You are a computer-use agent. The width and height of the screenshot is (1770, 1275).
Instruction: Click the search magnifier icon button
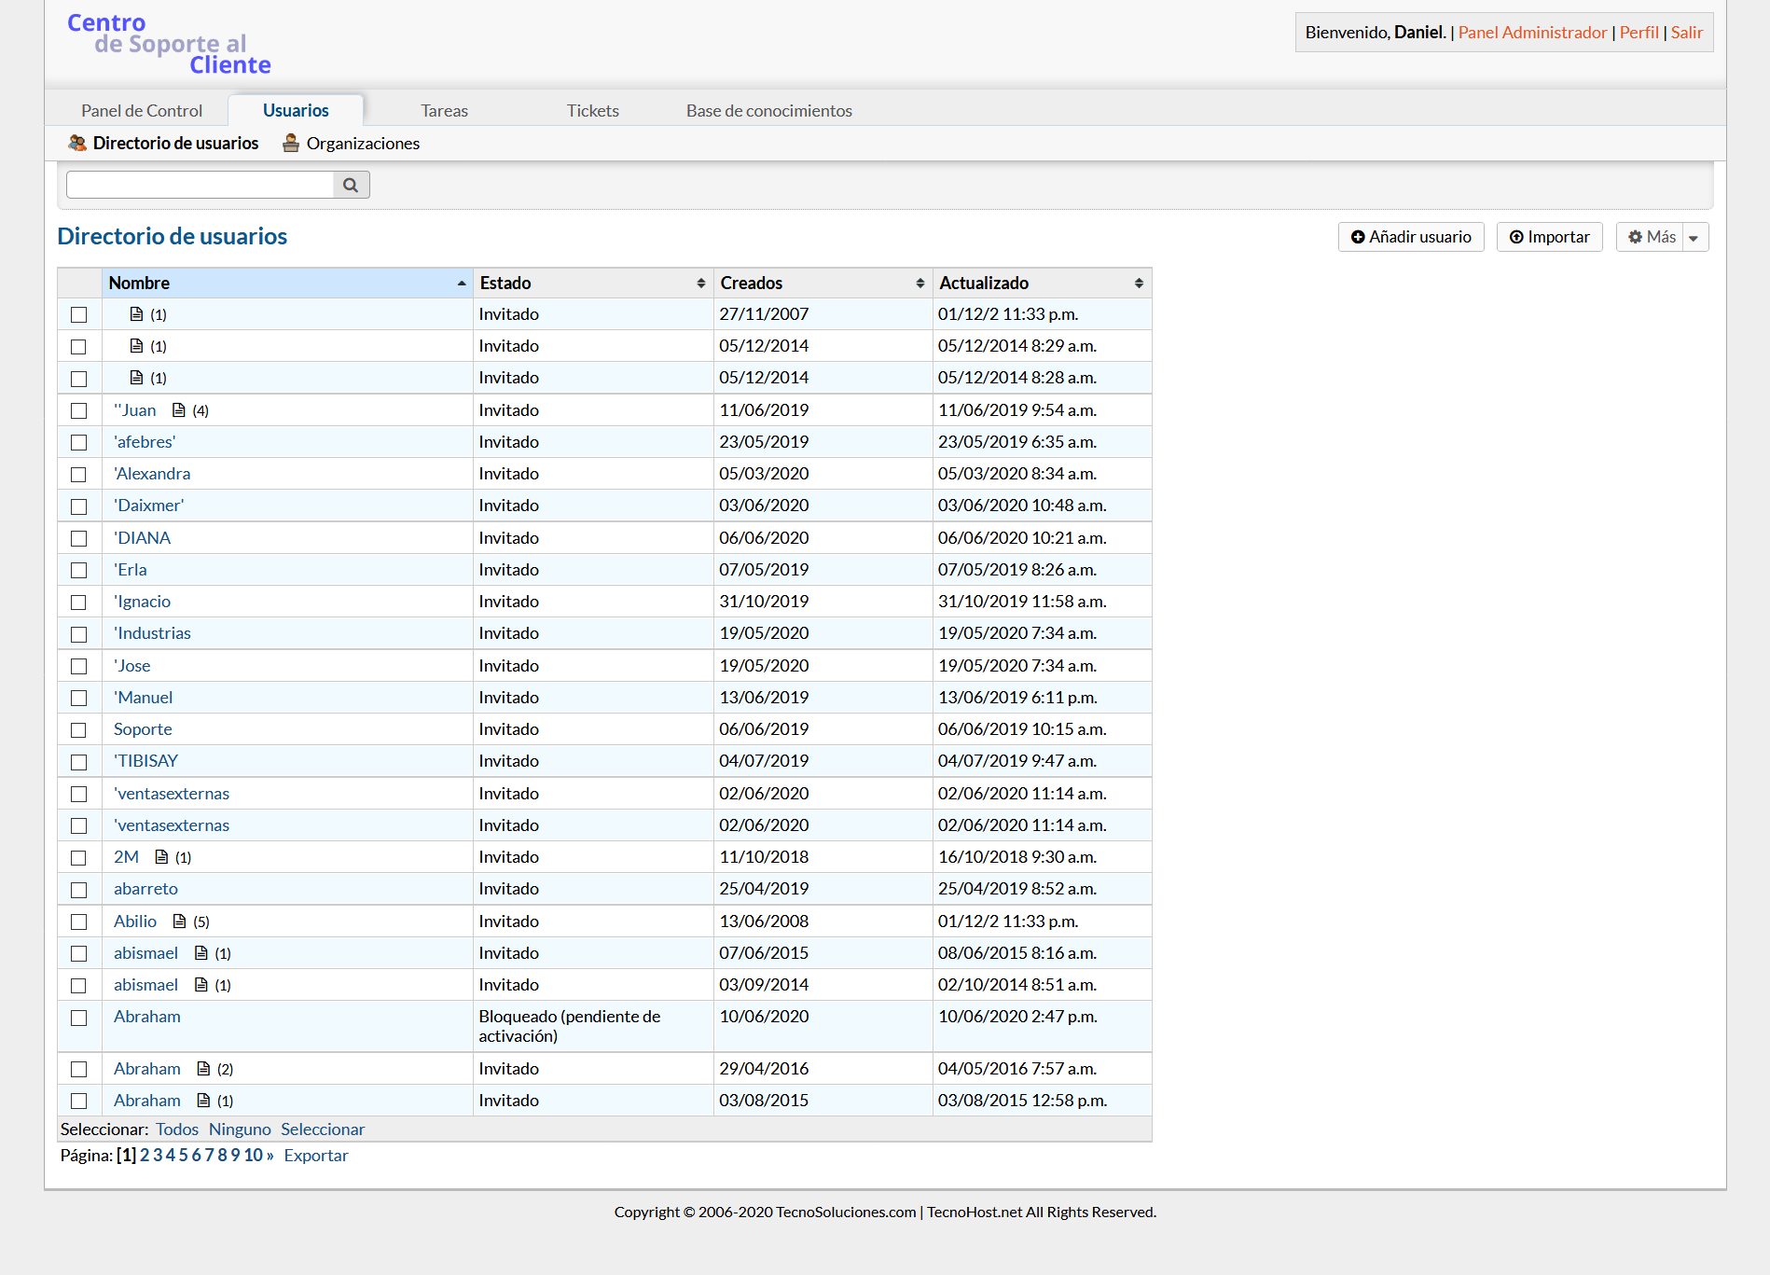pyautogui.click(x=351, y=185)
